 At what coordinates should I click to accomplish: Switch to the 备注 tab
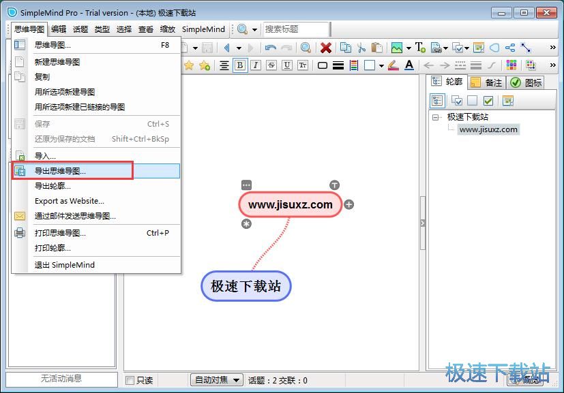click(488, 82)
